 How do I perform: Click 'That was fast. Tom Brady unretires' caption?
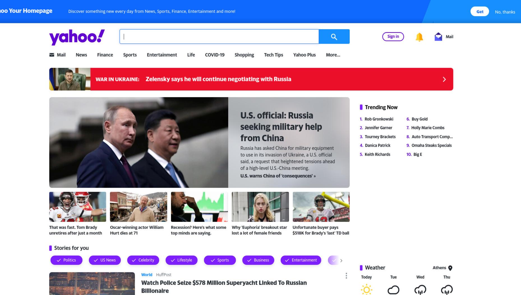(x=75, y=230)
